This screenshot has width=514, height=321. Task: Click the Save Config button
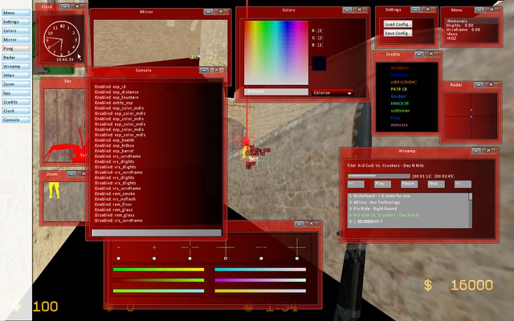pyautogui.click(x=398, y=33)
